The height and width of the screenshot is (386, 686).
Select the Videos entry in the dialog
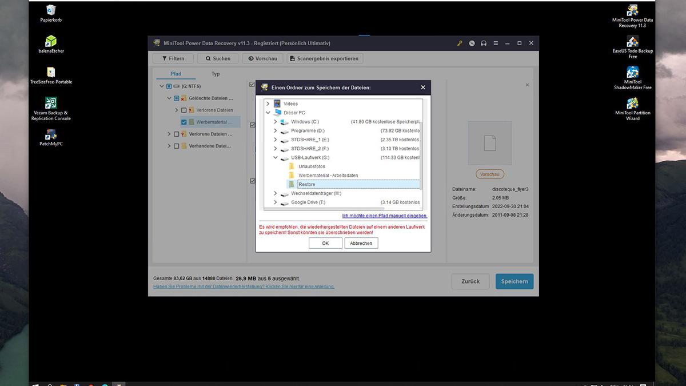290,104
